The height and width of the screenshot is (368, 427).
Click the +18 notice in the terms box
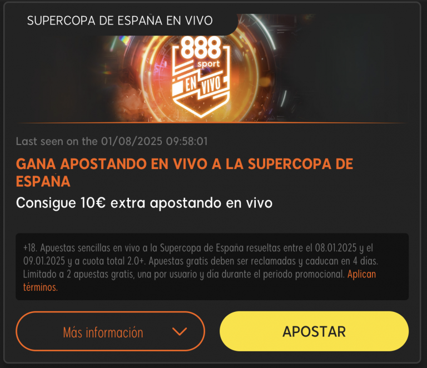[30, 248]
